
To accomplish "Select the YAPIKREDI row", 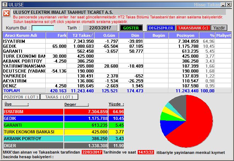I will [117, 76].
